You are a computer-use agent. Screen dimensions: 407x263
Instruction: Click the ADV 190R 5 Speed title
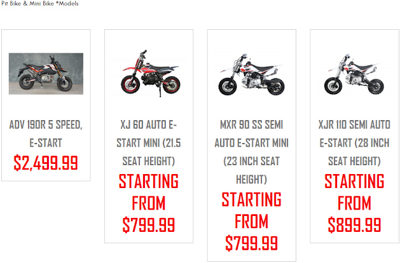[x=46, y=134]
